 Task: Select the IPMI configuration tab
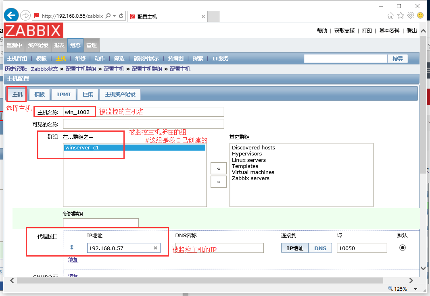pos(64,95)
